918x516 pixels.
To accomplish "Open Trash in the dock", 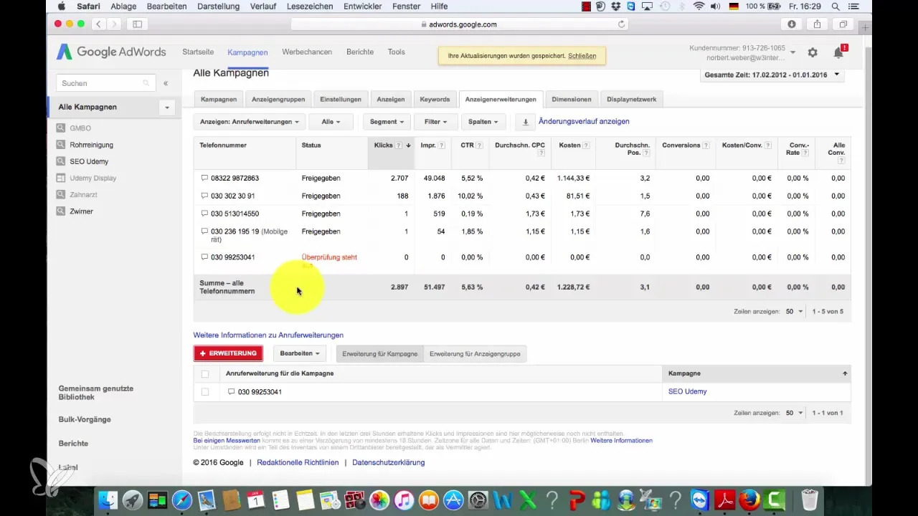I will [x=810, y=500].
